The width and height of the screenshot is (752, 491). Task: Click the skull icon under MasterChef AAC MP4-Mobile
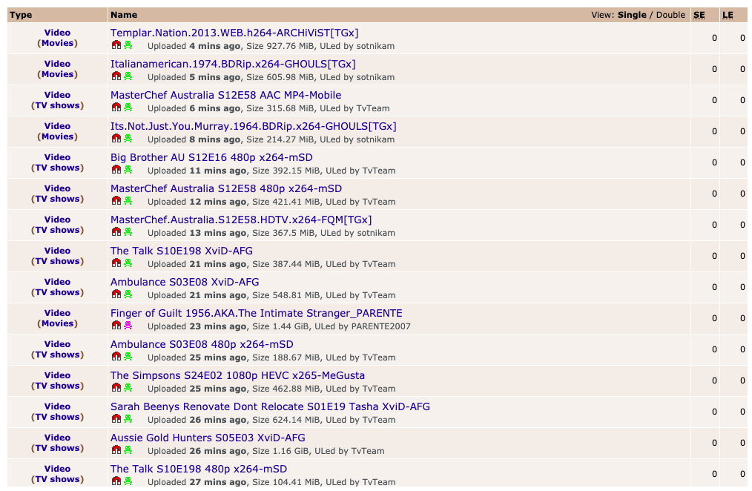point(128,108)
